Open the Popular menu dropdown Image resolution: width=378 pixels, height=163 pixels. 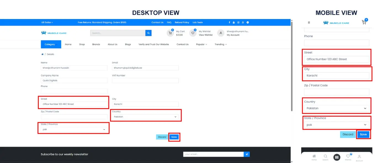coord(201,44)
